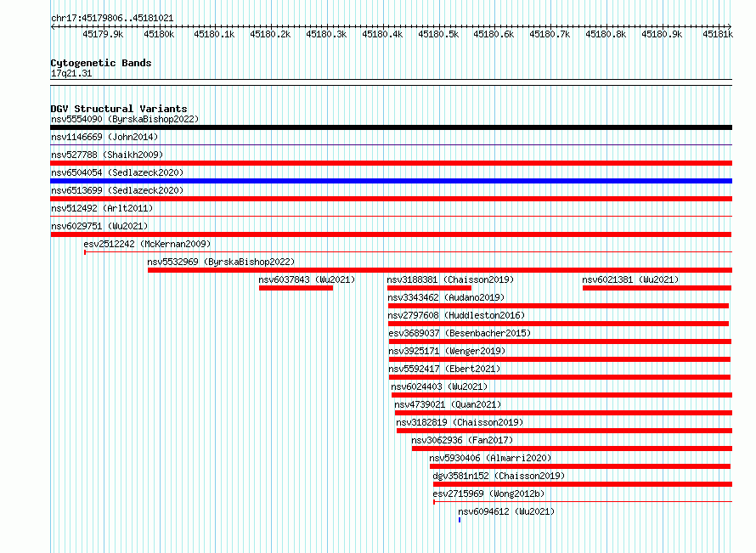Open variant label nsv5554090 (ByrskaBishop2022)
756x553 pixels.
coord(125,119)
